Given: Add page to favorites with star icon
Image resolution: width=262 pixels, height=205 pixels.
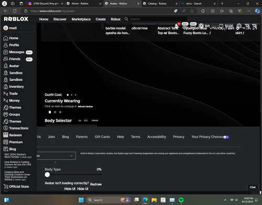Looking at the screenshot, I should pyautogui.click(x=192, y=11).
